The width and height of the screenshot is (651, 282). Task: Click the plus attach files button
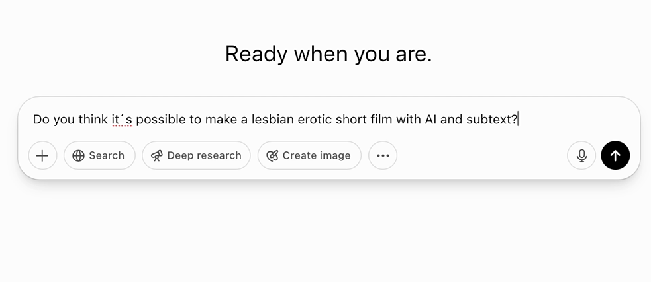42,155
